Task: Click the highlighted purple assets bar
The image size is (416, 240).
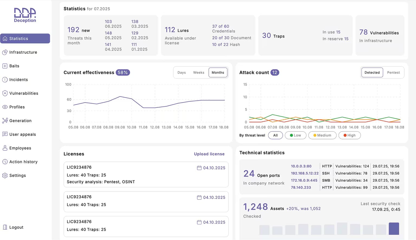Action: click(394, 229)
